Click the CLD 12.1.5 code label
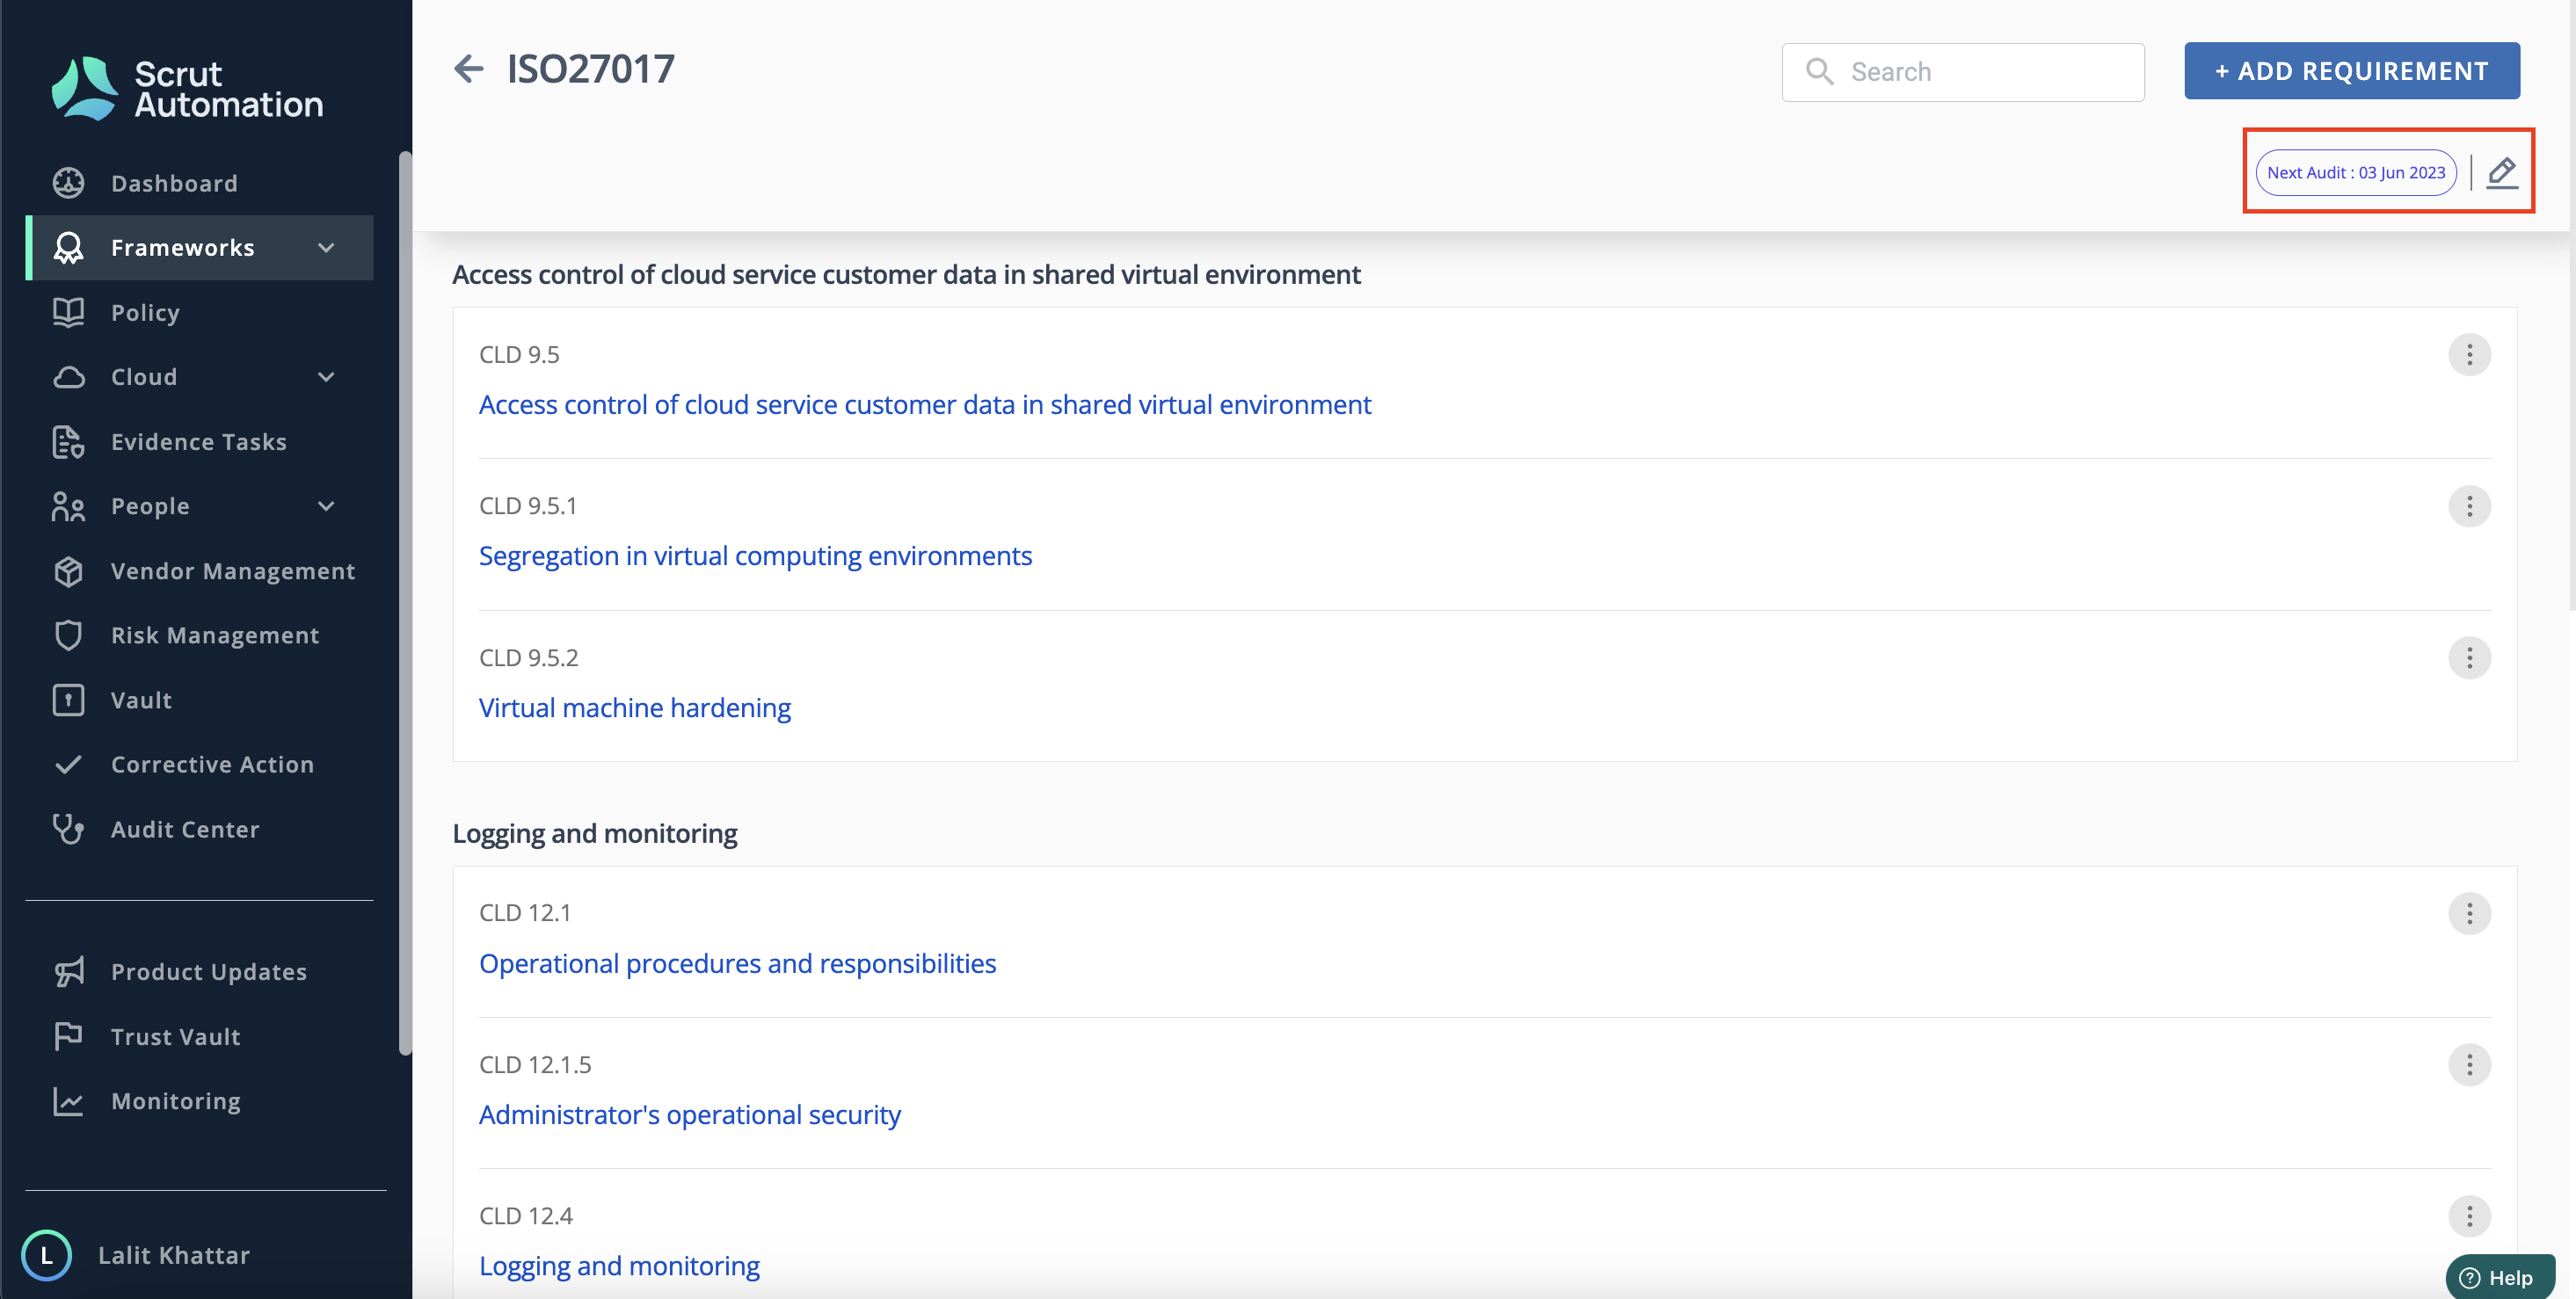The image size is (2576, 1299). pos(535,1064)
